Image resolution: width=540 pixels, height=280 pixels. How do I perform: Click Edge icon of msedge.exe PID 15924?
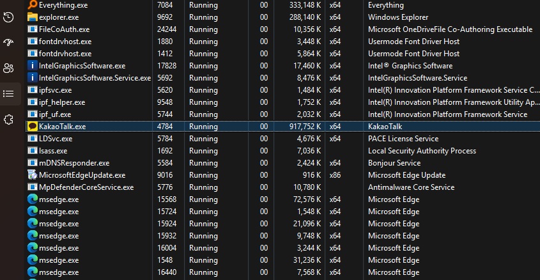pos(33,224)
